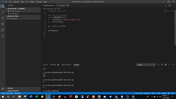Click unsaved dot on functions.py tab
The width and height of the screenshot is (176, 99).
point(54,5)
